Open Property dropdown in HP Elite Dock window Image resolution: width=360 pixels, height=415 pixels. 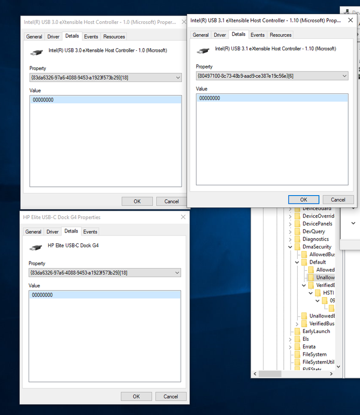[105, 273]
